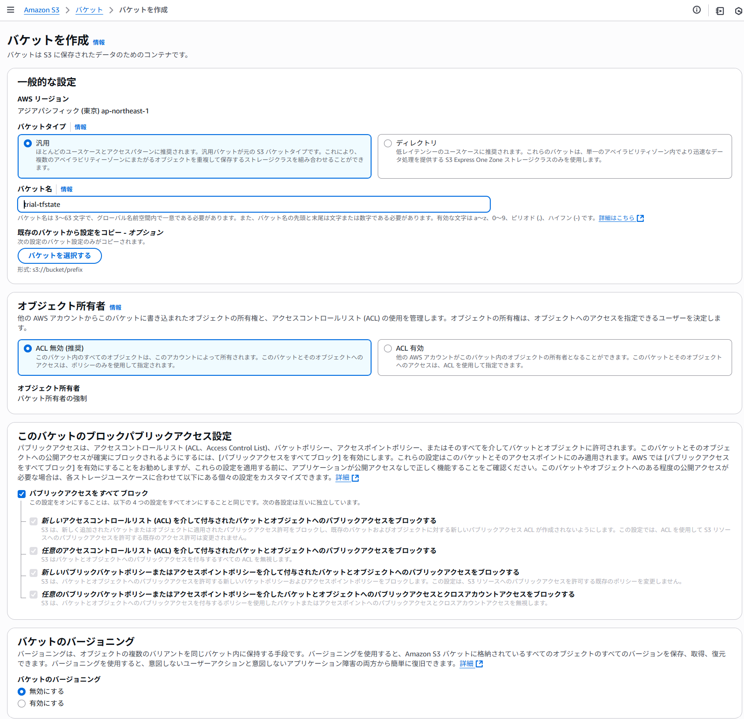Click the 新しいパブリックバケットポリシー block checkbox
The height and width of the screenshot is (719, 744).
[x=34, y=573]
